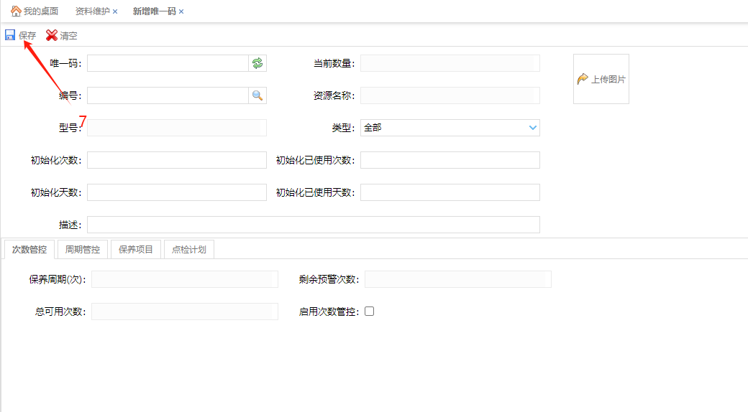Switch to the 周期管控 tab
The width and height of the screenshot is (748, 412).
click(x=83, y=250)
